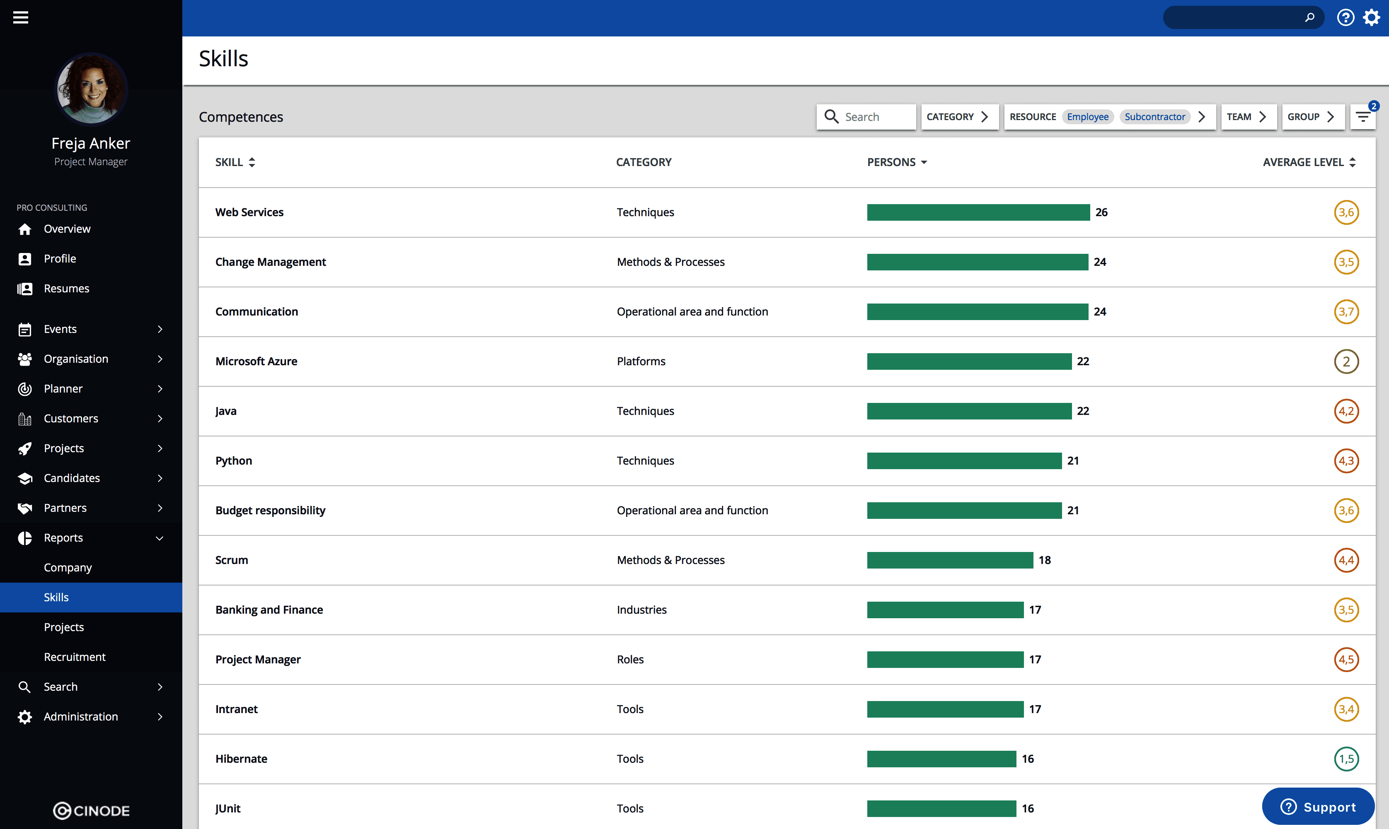Sort the table by Skill column
1389x829 pixels.
point(235,162)
